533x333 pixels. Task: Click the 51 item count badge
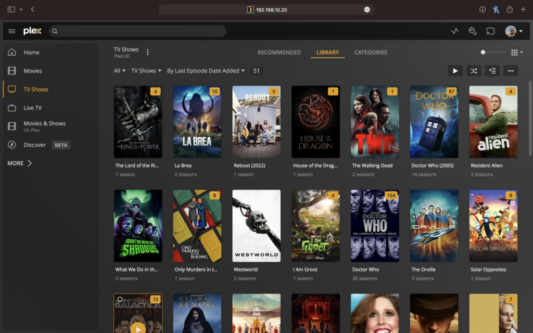[x=256, y=71]
